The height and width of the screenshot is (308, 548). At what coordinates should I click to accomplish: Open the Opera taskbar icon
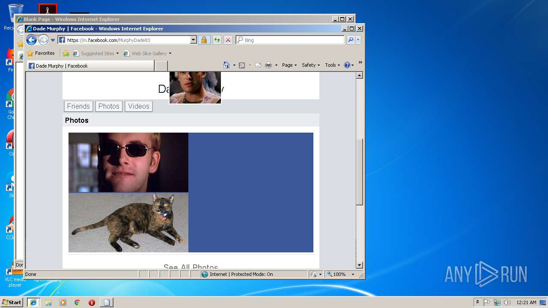(x=92, y=302)
